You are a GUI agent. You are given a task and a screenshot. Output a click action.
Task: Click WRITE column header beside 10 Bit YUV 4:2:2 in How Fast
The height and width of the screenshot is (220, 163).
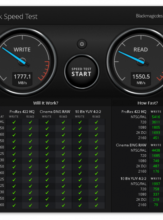pos(156,179)
